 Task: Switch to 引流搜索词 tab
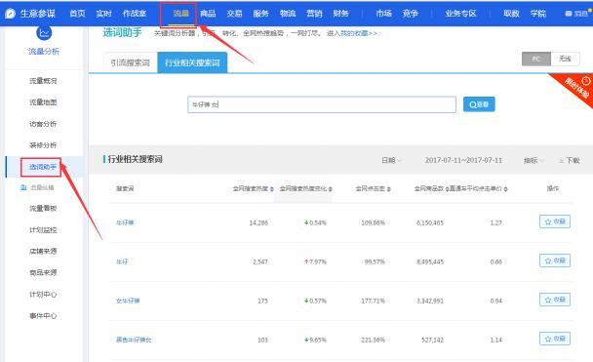131,62
